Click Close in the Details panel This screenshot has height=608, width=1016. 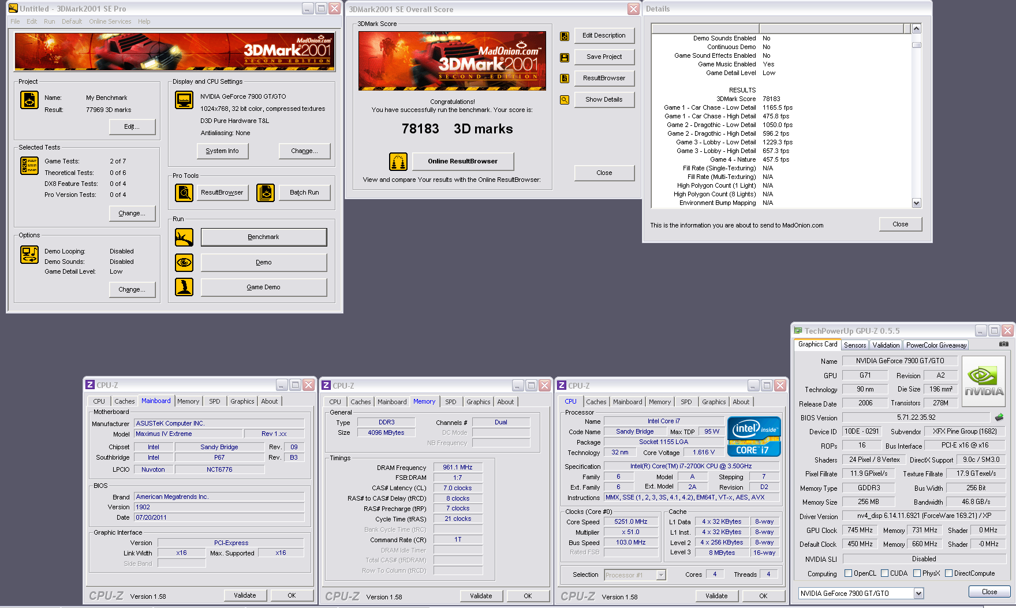(x=900, y=224)
